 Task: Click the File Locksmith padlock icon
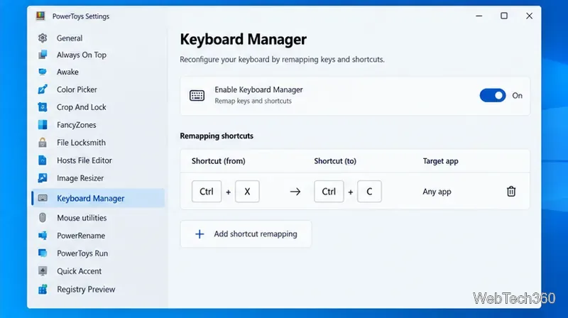click(43, 143)
